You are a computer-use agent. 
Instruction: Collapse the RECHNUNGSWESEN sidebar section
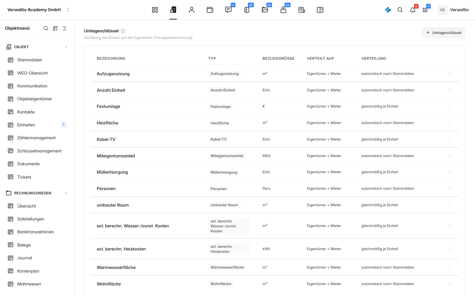point(66,193)
